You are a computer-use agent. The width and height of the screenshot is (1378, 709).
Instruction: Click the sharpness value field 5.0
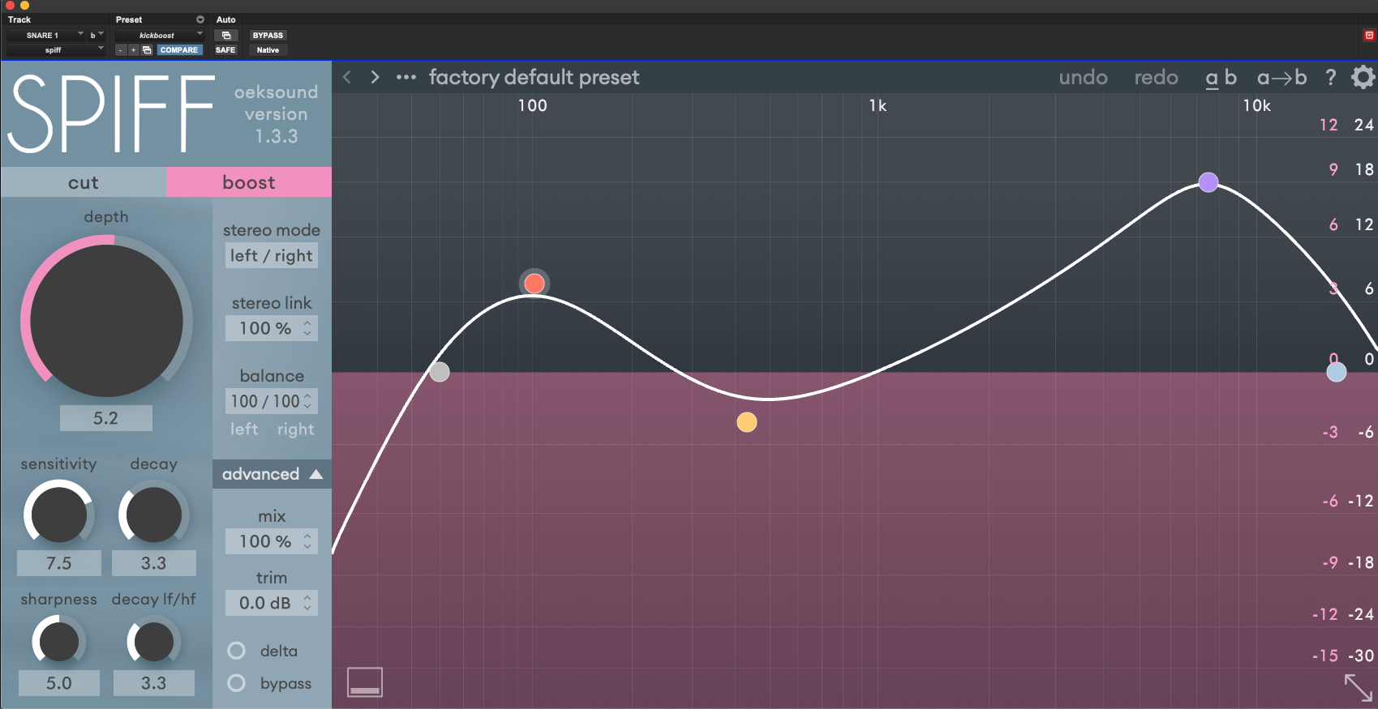click(x=59, y=683)
